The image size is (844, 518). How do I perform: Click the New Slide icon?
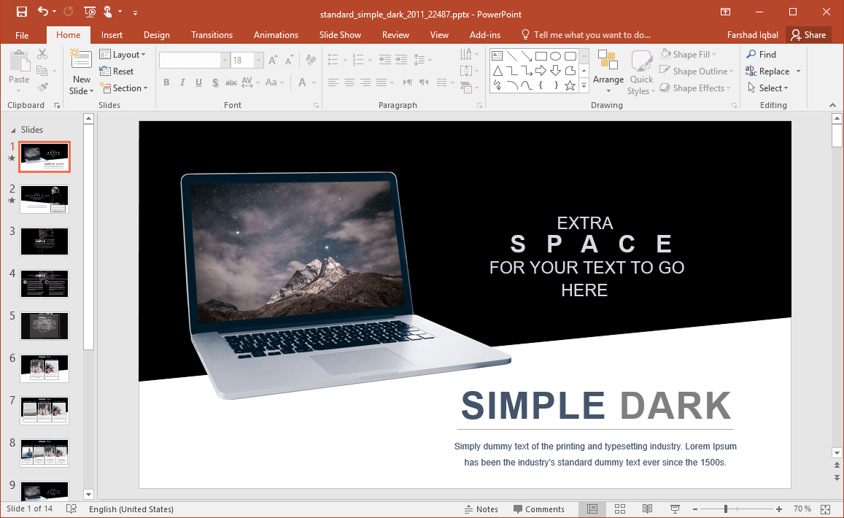click(81, 59)
